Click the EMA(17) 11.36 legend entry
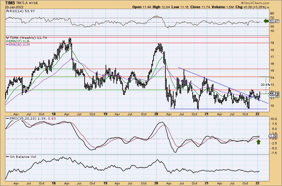 [19, 41]
